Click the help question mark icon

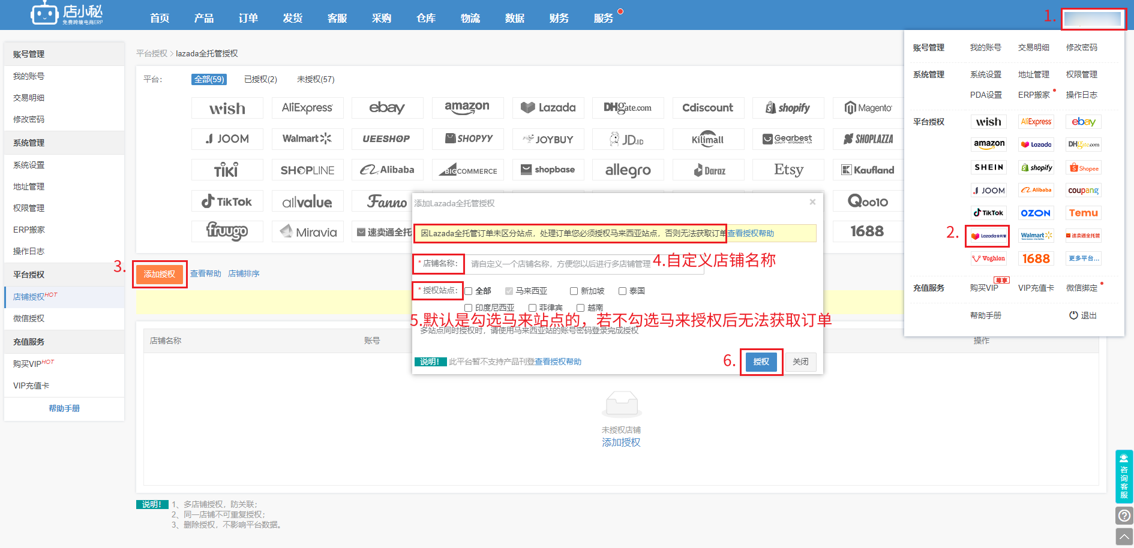point(1124,516)
